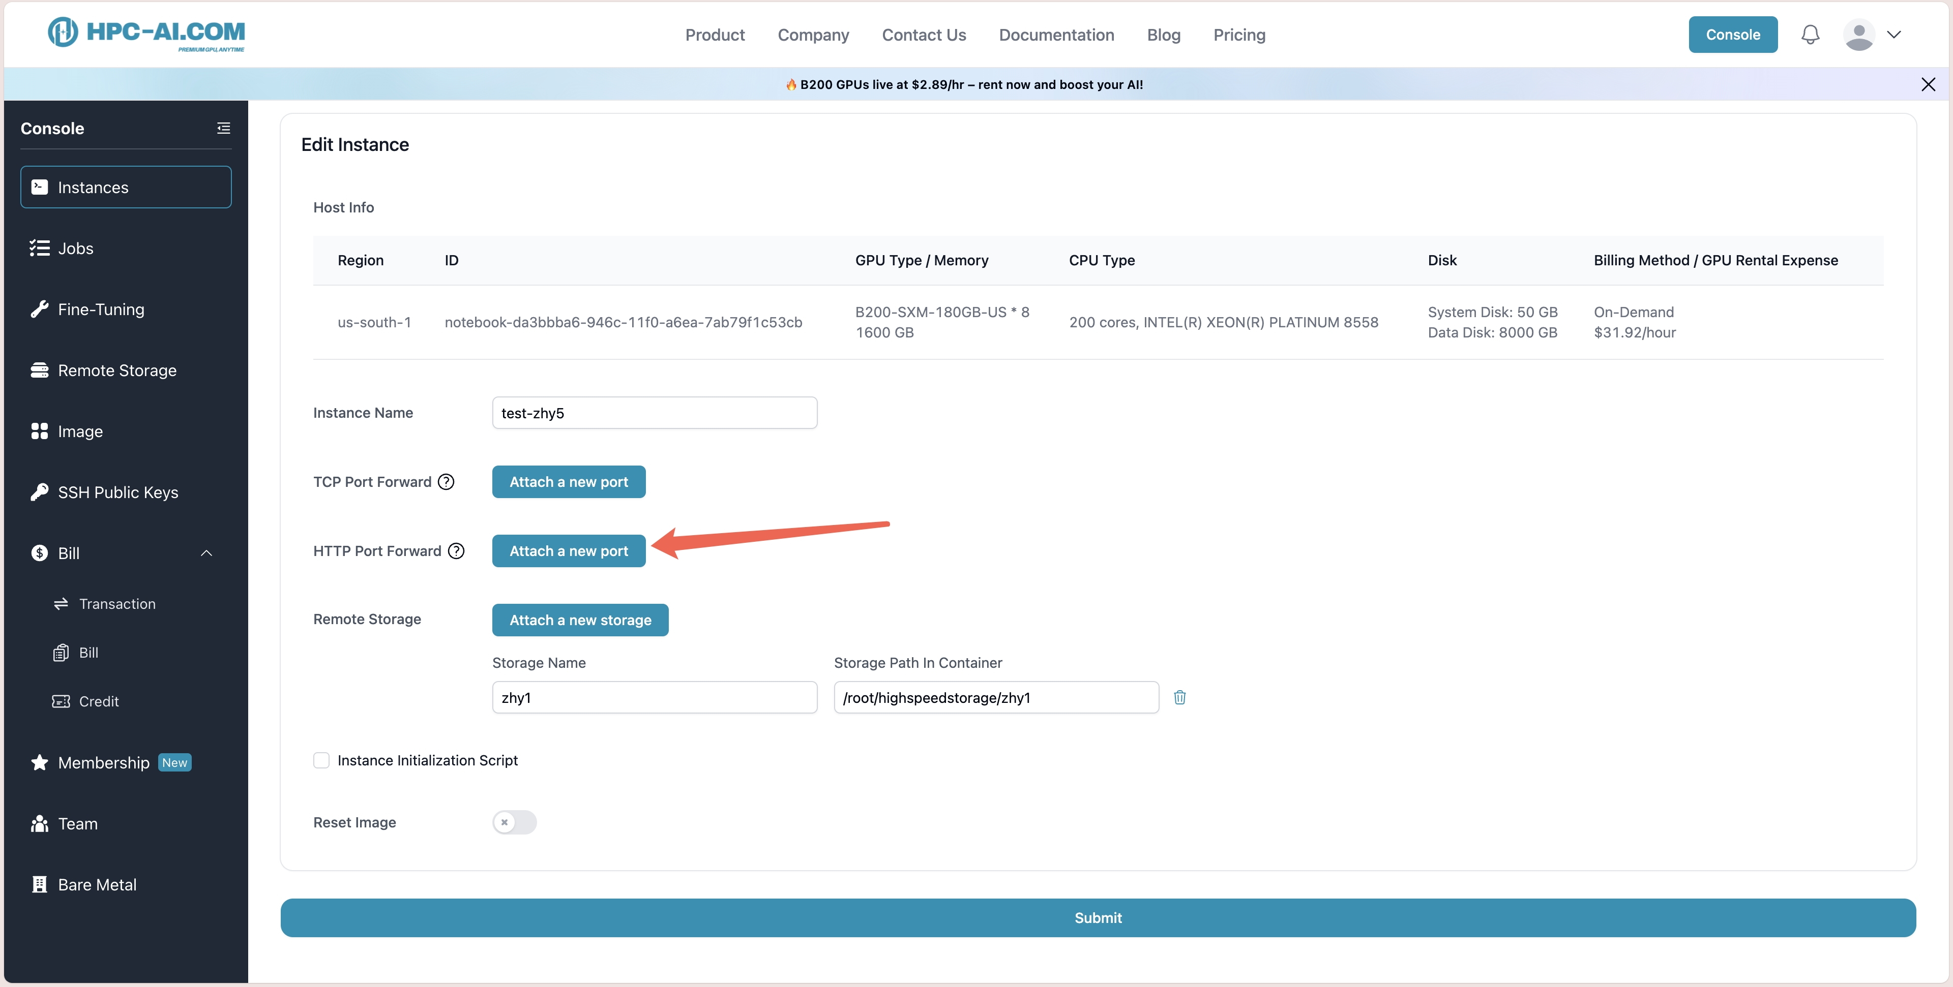Viewport: 1953px width, 987px height.
Task: Go to the Pricing page
Action: tap(1239, 35)
